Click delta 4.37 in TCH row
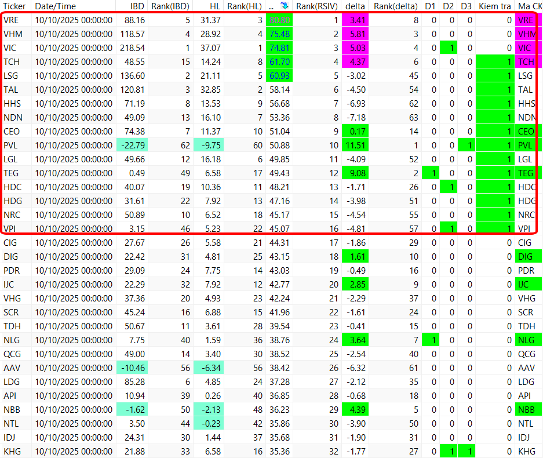 pyautogui.click(x=355, y=61)
